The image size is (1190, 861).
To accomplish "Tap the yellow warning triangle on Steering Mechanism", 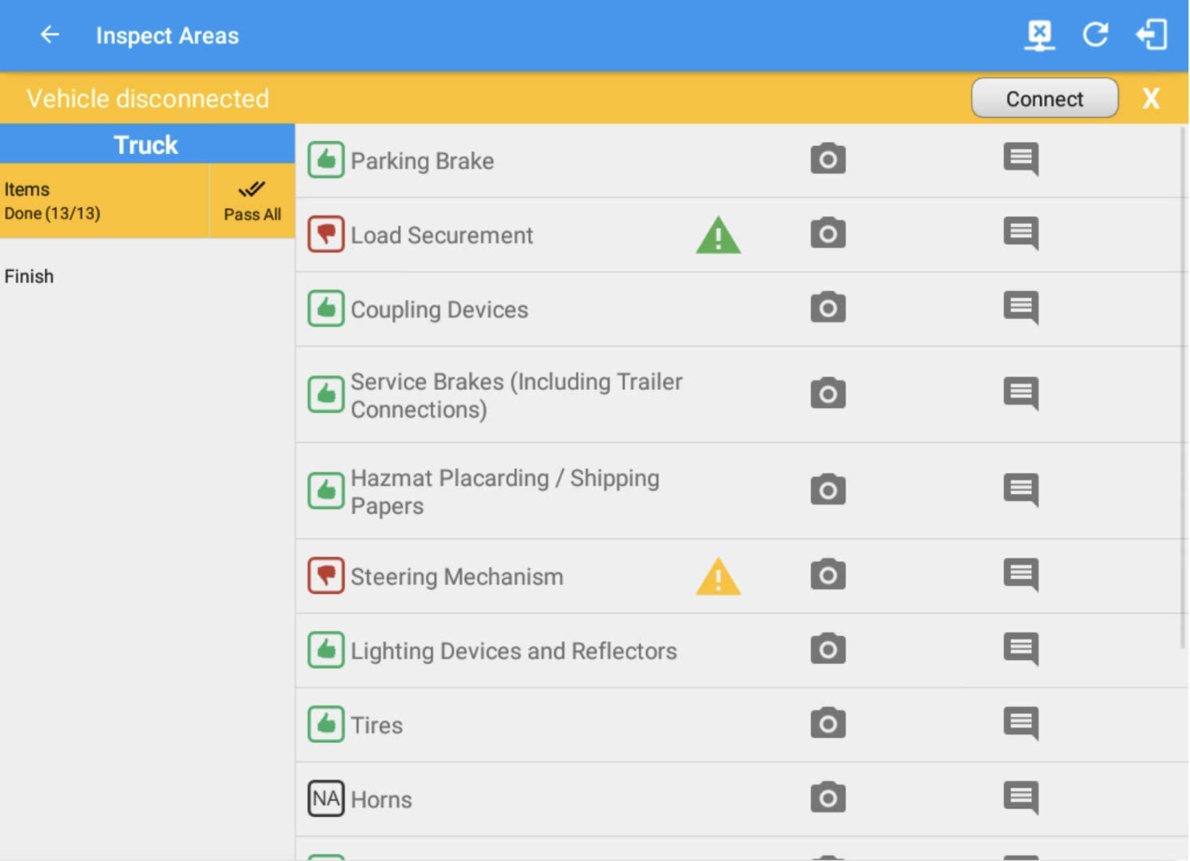I will pos(718,576).
